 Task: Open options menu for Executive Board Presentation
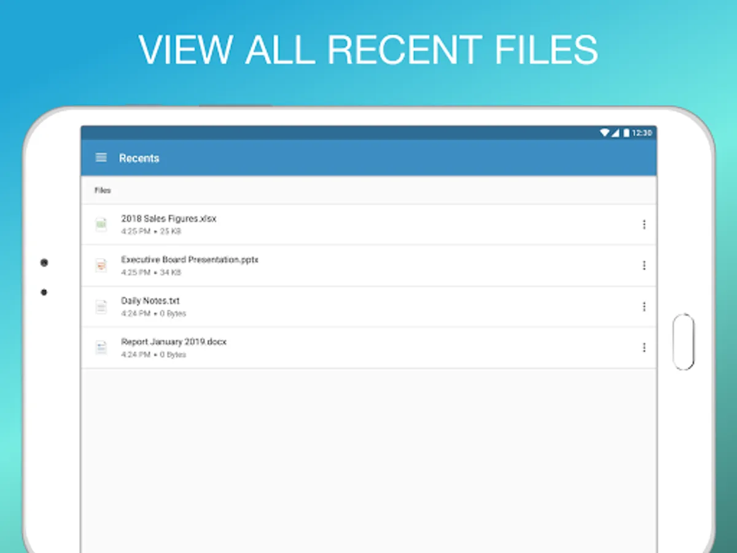tap(644, 265)
